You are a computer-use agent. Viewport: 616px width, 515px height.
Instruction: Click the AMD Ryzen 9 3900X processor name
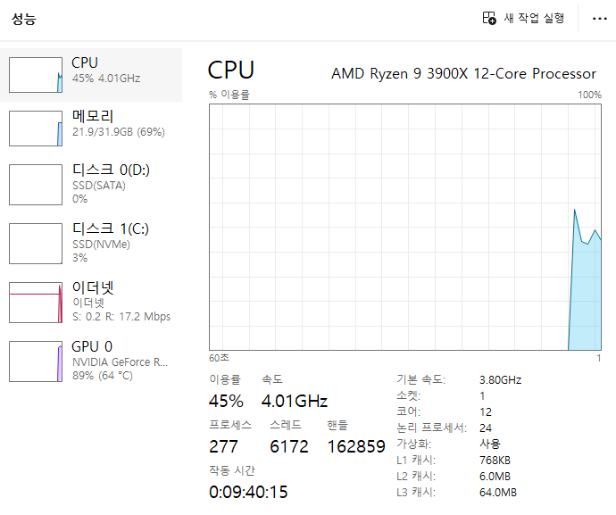point(463,73)
